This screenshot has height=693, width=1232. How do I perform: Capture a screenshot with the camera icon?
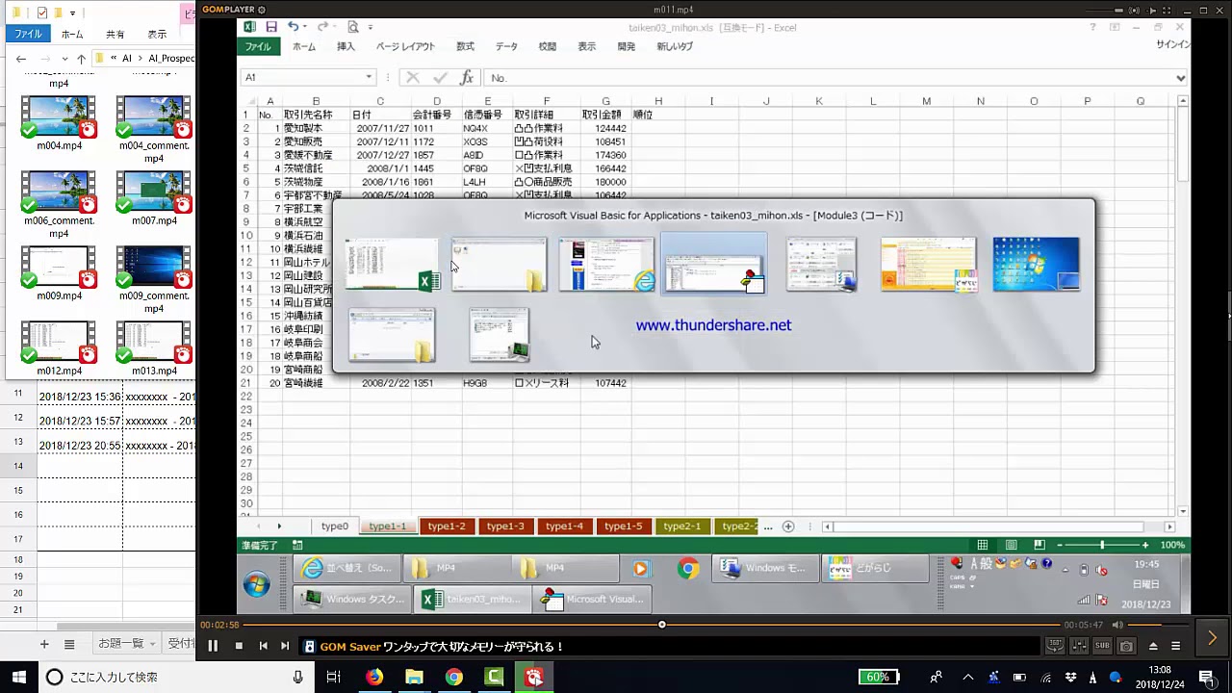coord(1126,646)
